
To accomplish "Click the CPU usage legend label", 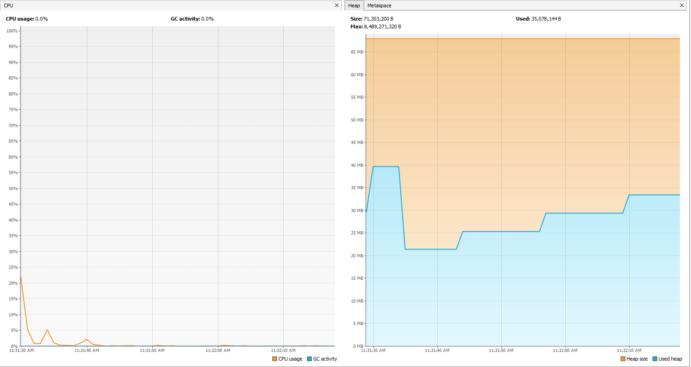I will click(290, 359).
